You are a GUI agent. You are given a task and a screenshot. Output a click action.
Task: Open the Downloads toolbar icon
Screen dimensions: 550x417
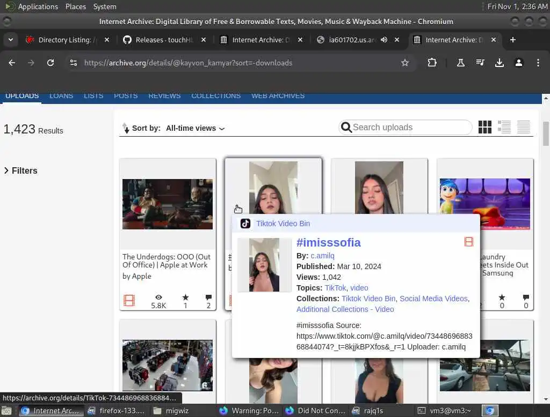tap(499, 63)
